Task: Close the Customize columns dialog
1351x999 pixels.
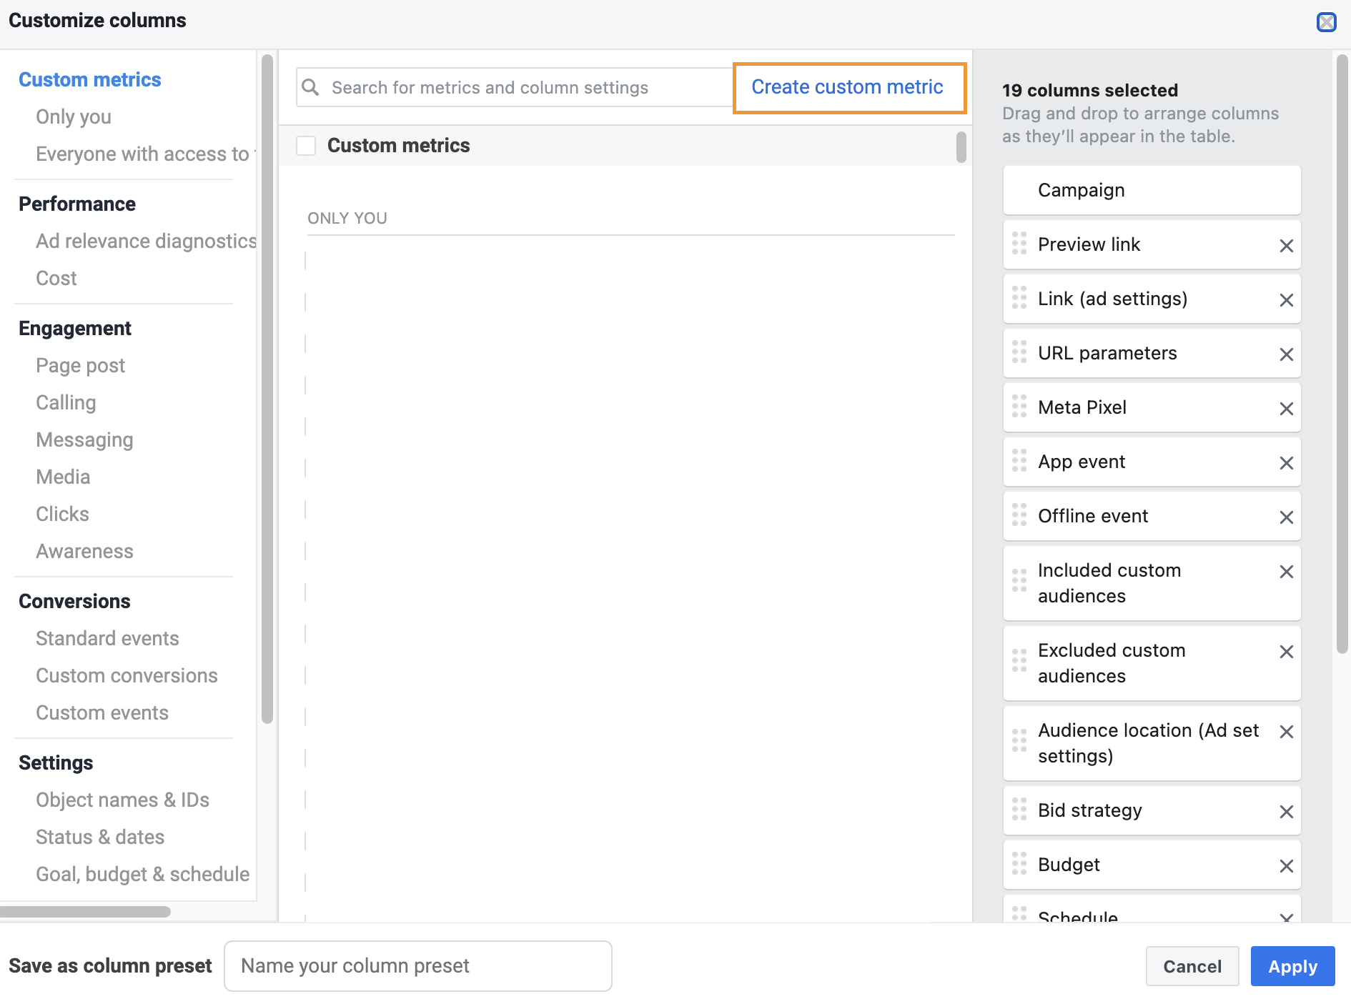Action: [x=1327, y=22]
